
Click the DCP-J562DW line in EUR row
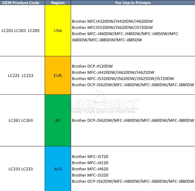pyautogui.click(x=133, y=85)
